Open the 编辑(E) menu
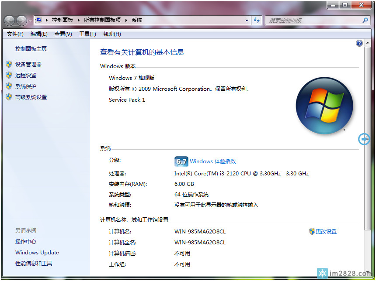 pyautogui.click(x=39, y=34)
